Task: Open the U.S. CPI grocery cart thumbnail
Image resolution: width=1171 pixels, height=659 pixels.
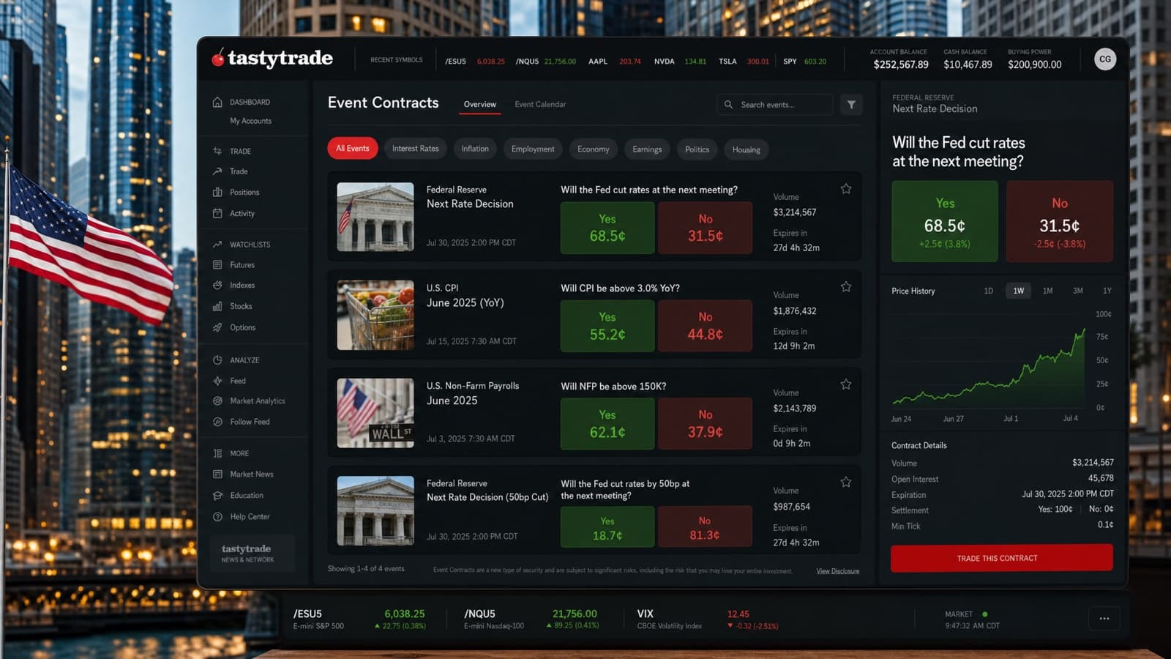Action: [375, 315]
